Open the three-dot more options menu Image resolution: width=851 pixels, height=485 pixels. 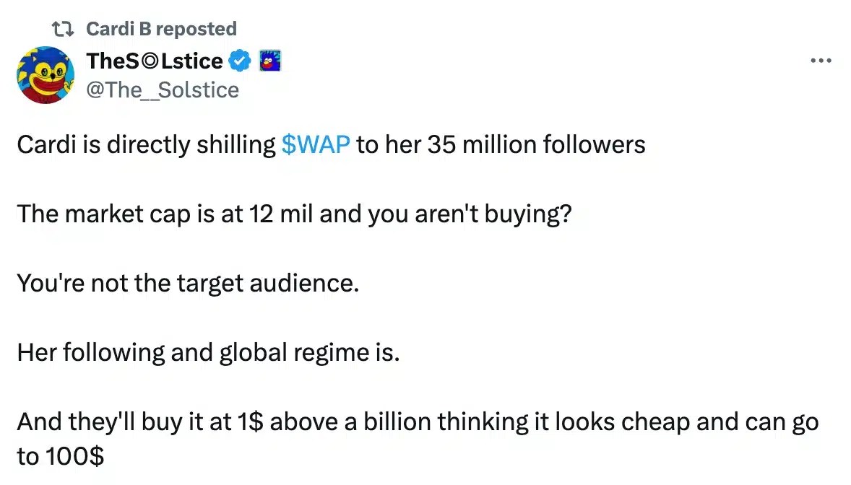pos(821,61)
